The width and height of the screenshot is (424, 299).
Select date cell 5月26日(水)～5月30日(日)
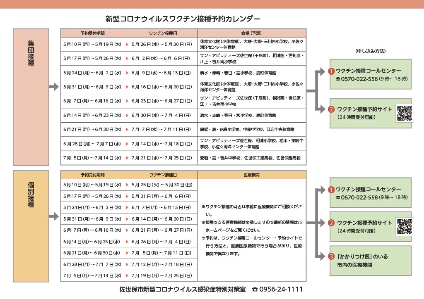coord(162,44)
